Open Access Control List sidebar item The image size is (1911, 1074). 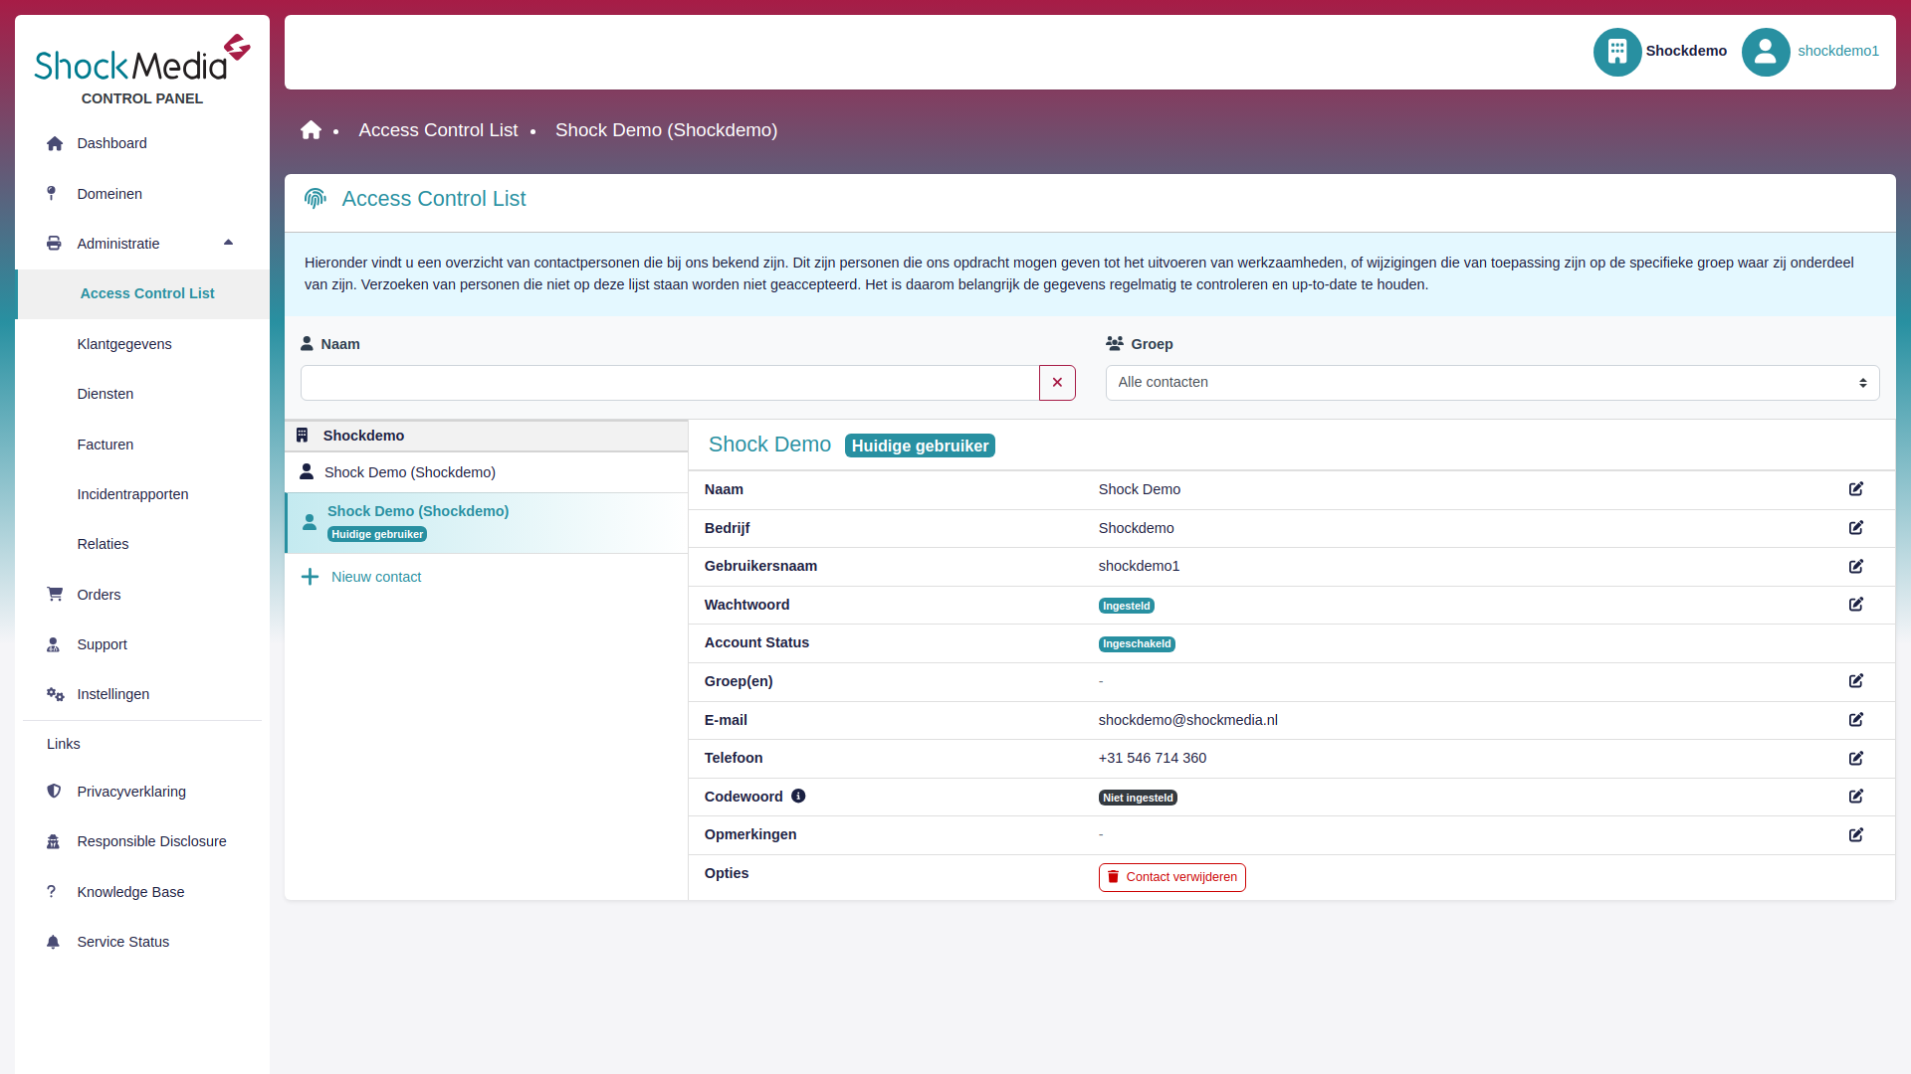coord(144,294)
